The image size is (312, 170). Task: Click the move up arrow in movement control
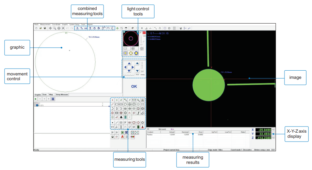click(129, 63)
